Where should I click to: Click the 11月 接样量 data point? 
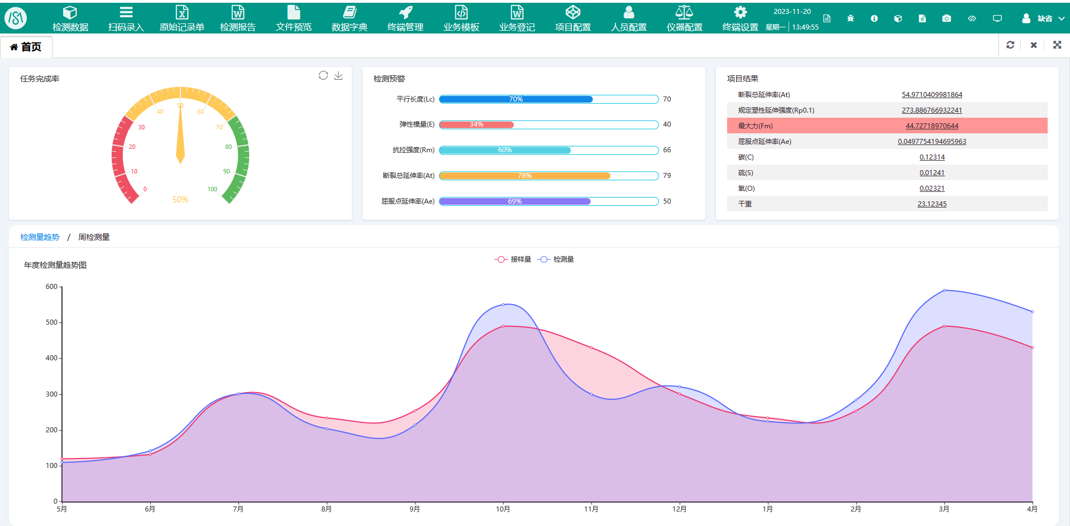tap(591, 348)
